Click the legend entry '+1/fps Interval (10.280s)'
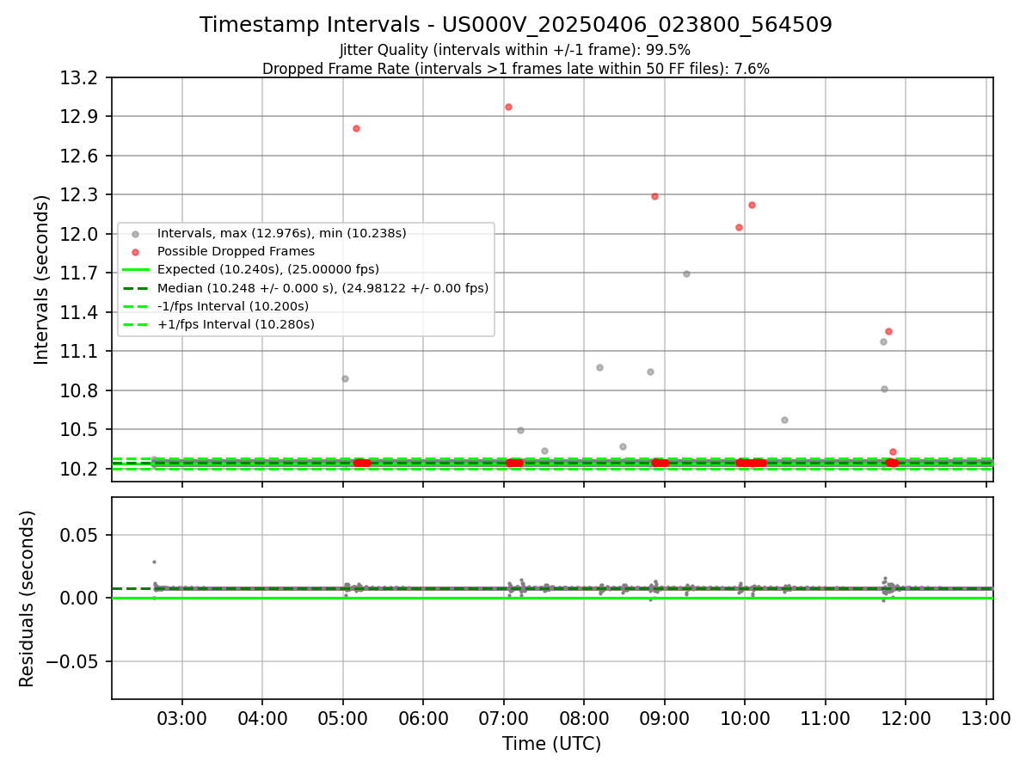The image size is (1032, 774). click(236, 324)
